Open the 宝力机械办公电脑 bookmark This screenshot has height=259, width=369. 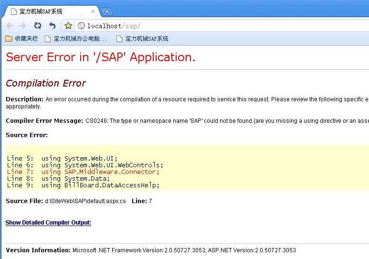coord(76,38)
